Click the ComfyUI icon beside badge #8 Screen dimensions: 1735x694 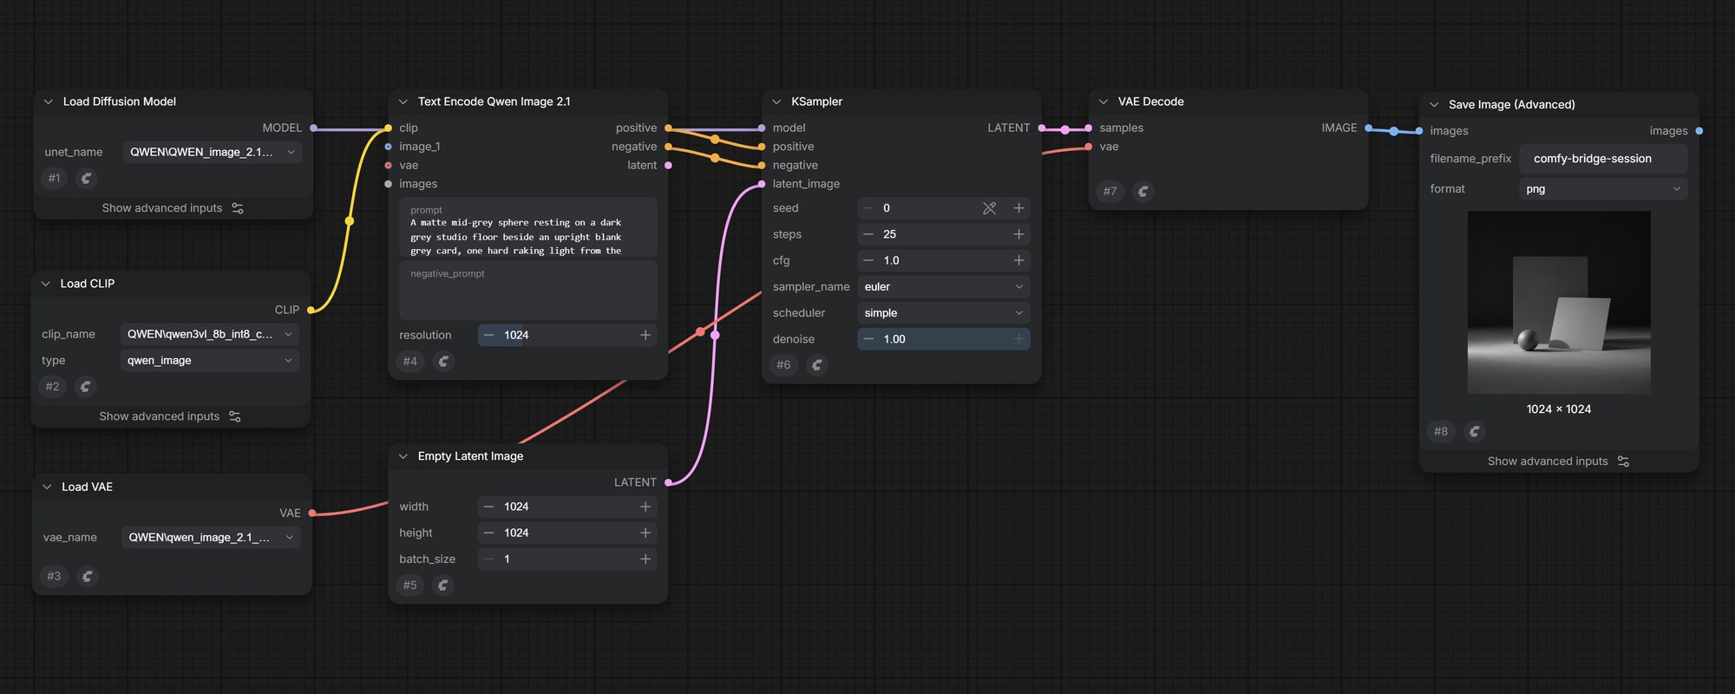pos(1474,430)
